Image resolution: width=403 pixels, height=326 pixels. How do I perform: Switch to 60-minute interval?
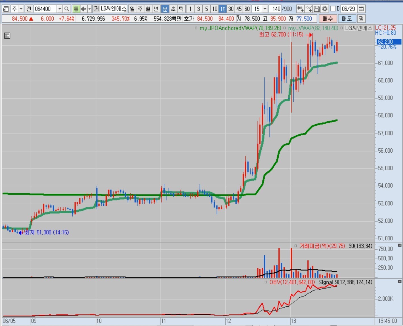pos(247,9)
